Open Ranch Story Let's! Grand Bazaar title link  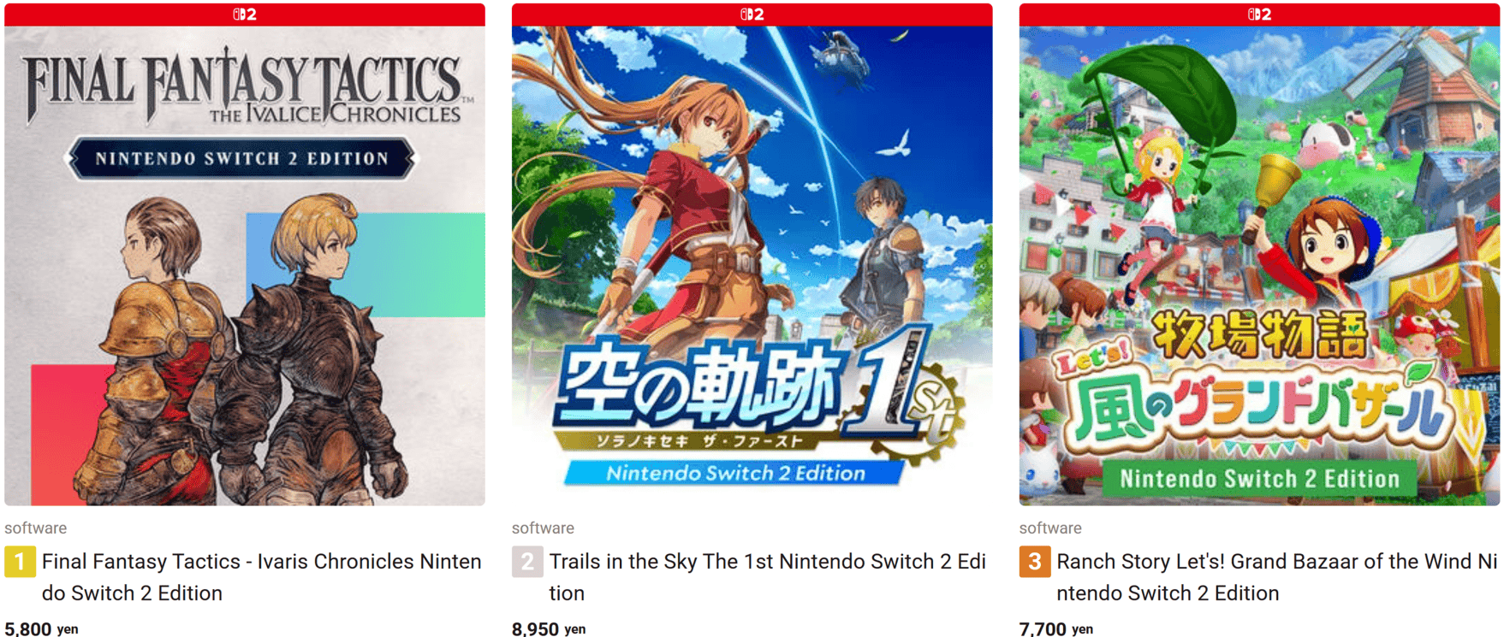(x=1276, y=577)
